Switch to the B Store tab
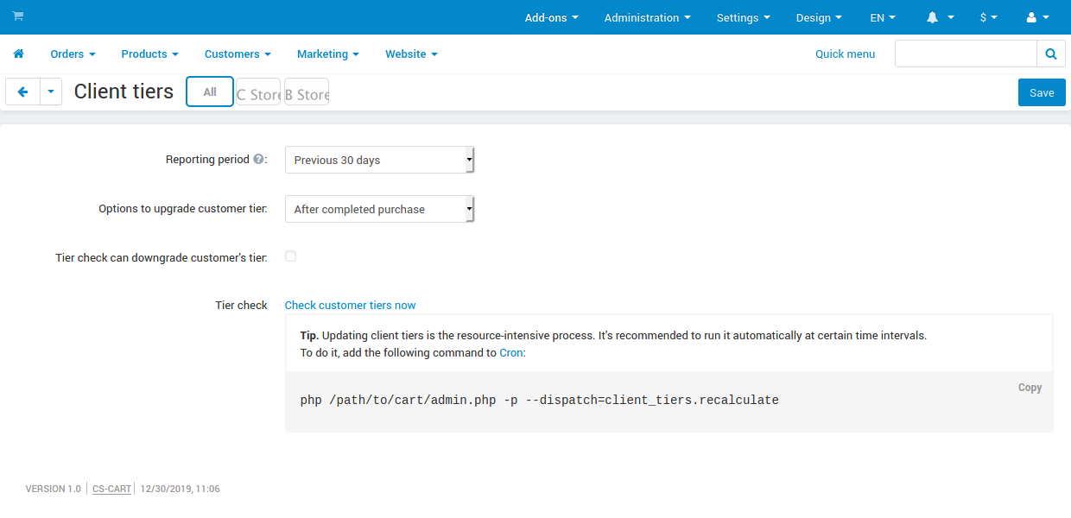This screenshot has height=518, width=1071. (307, 92)
